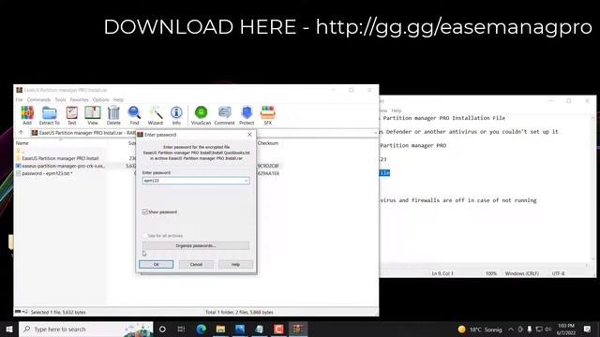Open the Commands menu
Screen dimensions: 600x337
(38, 100)
